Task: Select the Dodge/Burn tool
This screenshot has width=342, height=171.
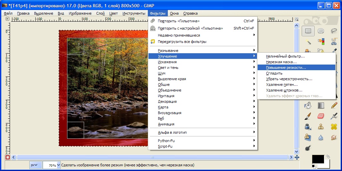Action: pyautogui.click(x=308, y=148)
